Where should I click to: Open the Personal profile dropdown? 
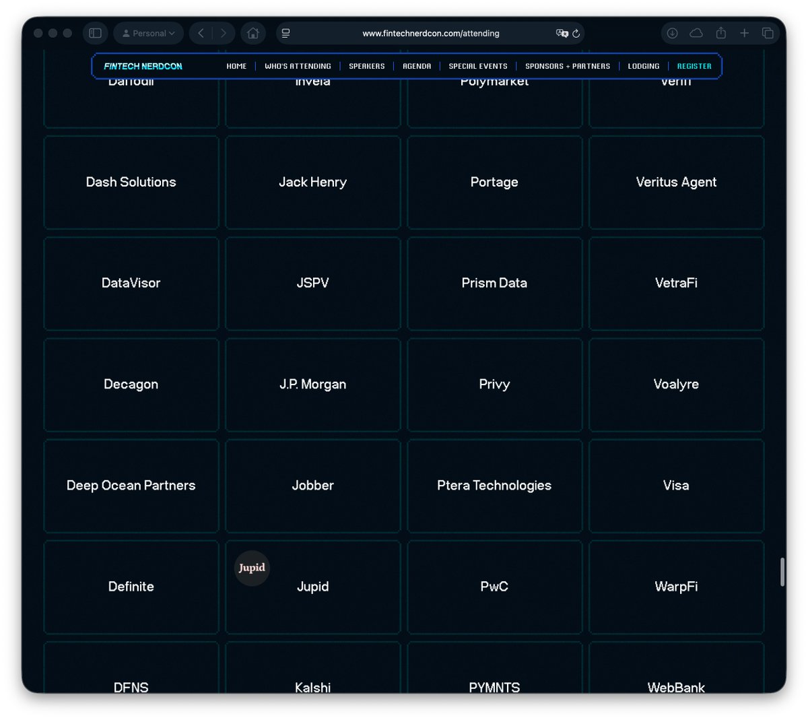[149, 33]
